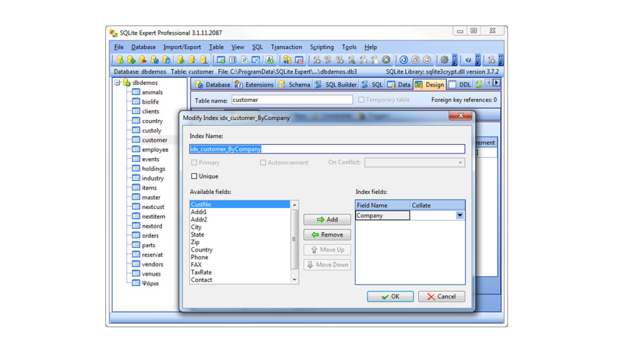
Task: Open the Scripting menu
Action: (322, 47)
